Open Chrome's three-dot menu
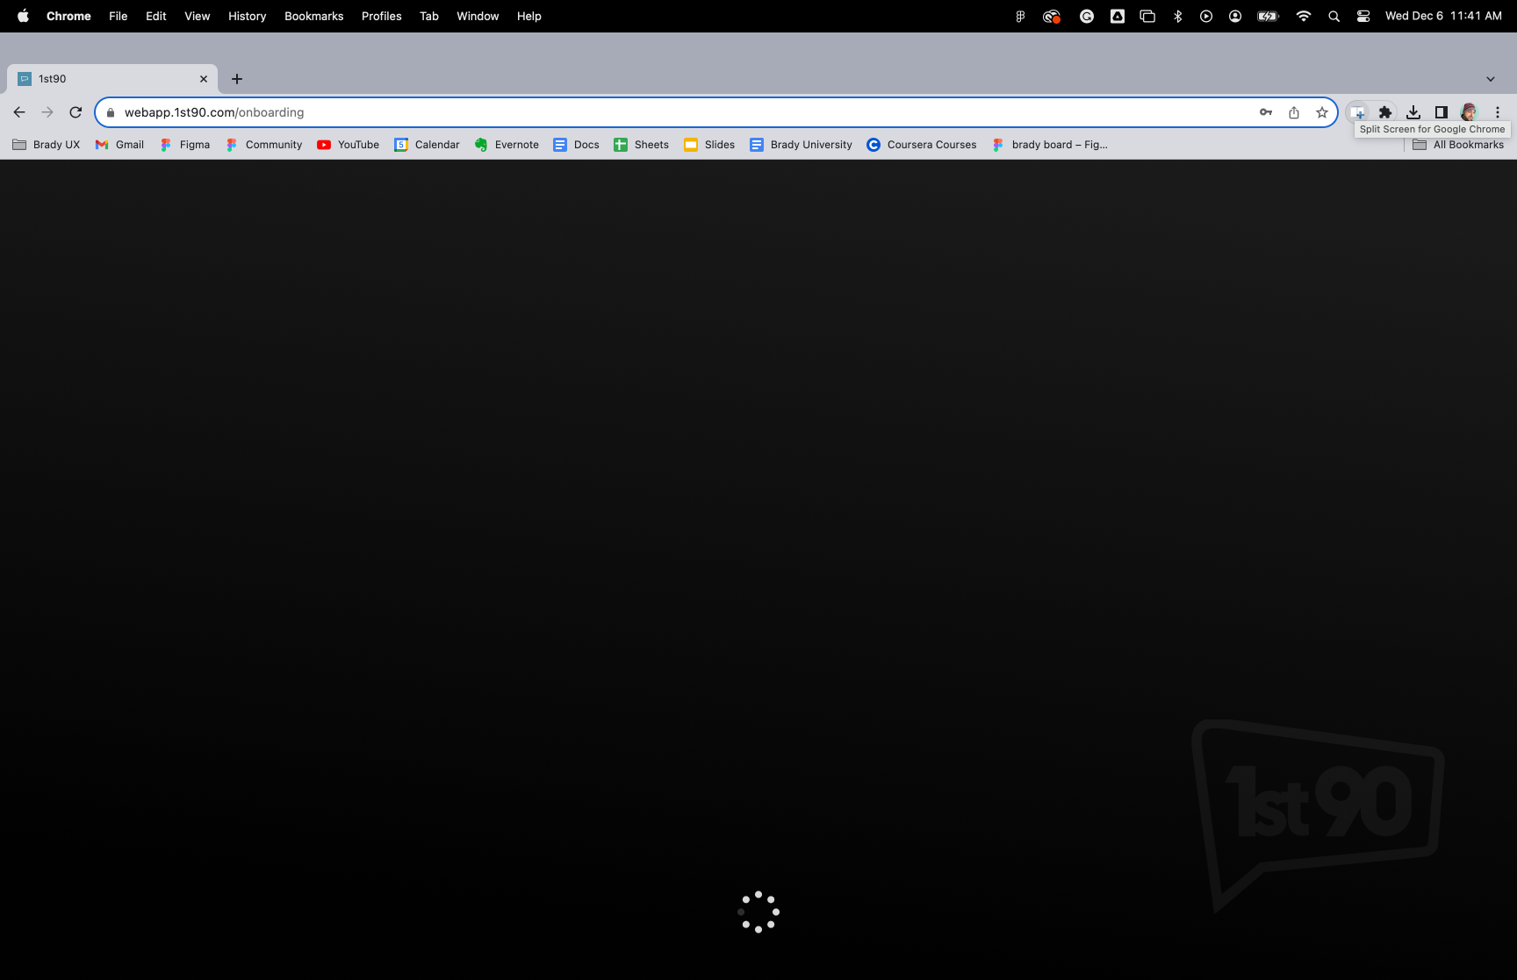1517x980 pixels. 1498,112
